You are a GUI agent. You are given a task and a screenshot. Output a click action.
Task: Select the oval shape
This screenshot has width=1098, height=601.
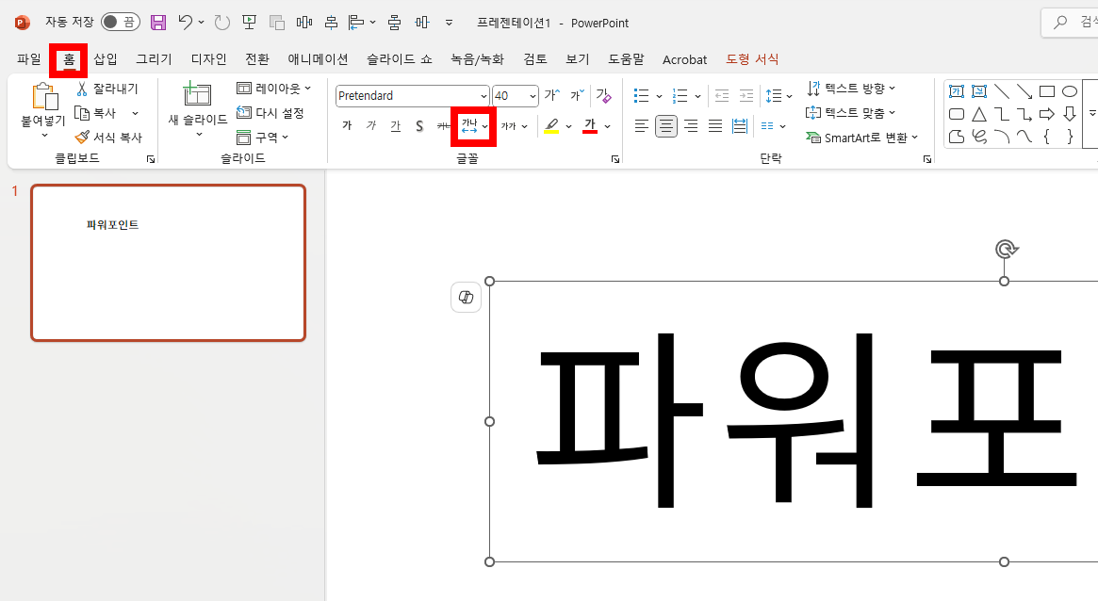point(1070,91)
